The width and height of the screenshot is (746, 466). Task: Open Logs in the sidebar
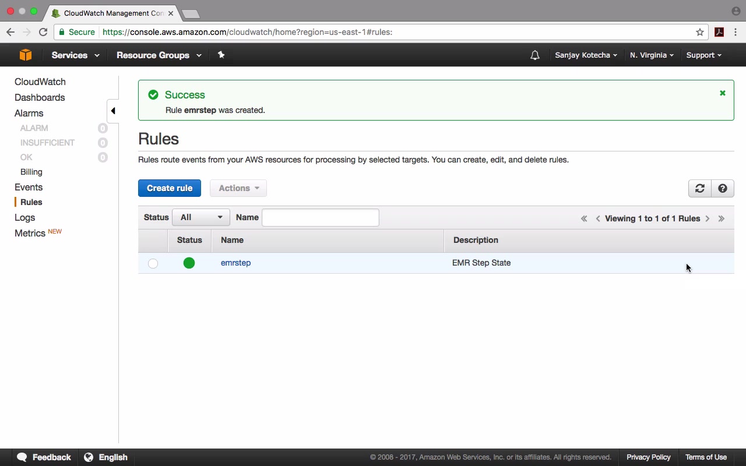(25, 217)
